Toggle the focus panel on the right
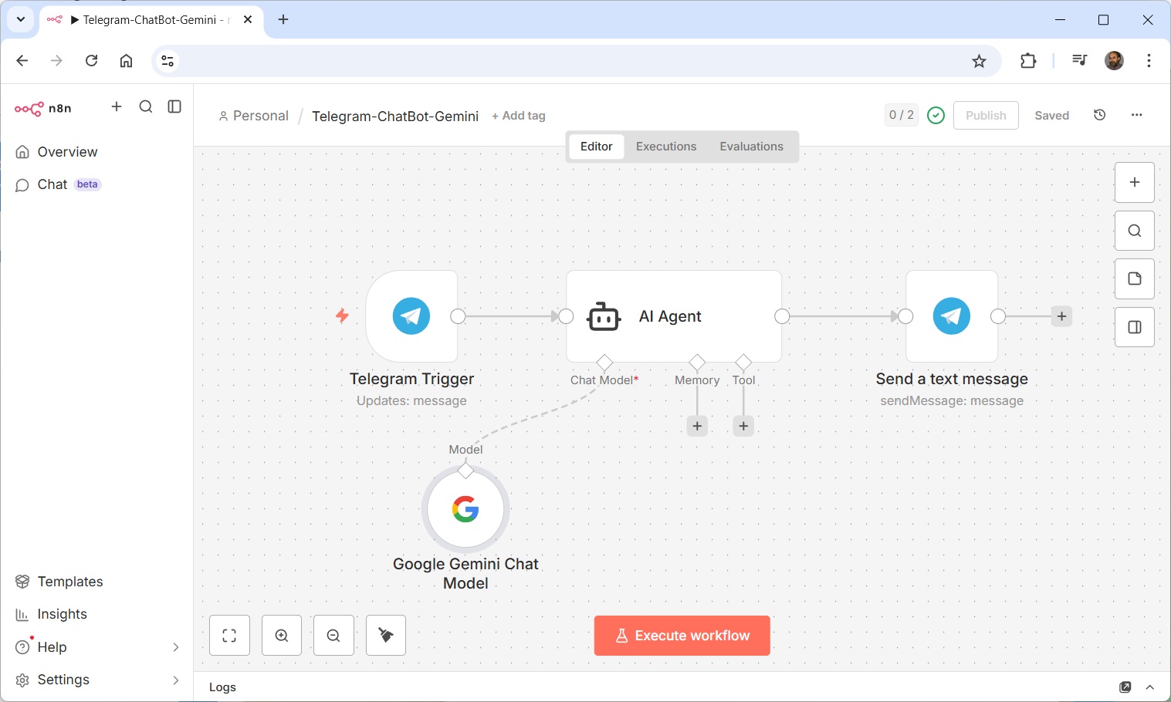1171x702 pixels. [1134, 327]
